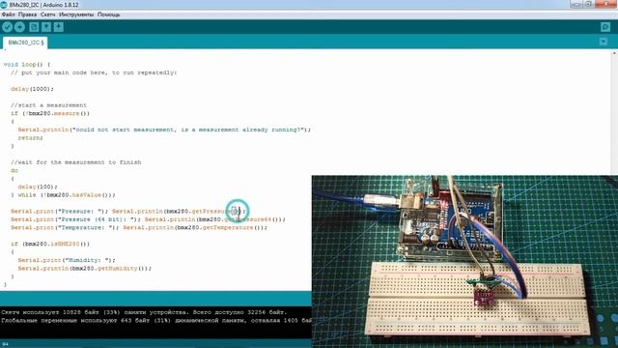Open the Serial Monitor magnifier icon
Screen dimensions: 618x348
click(605, 27)
